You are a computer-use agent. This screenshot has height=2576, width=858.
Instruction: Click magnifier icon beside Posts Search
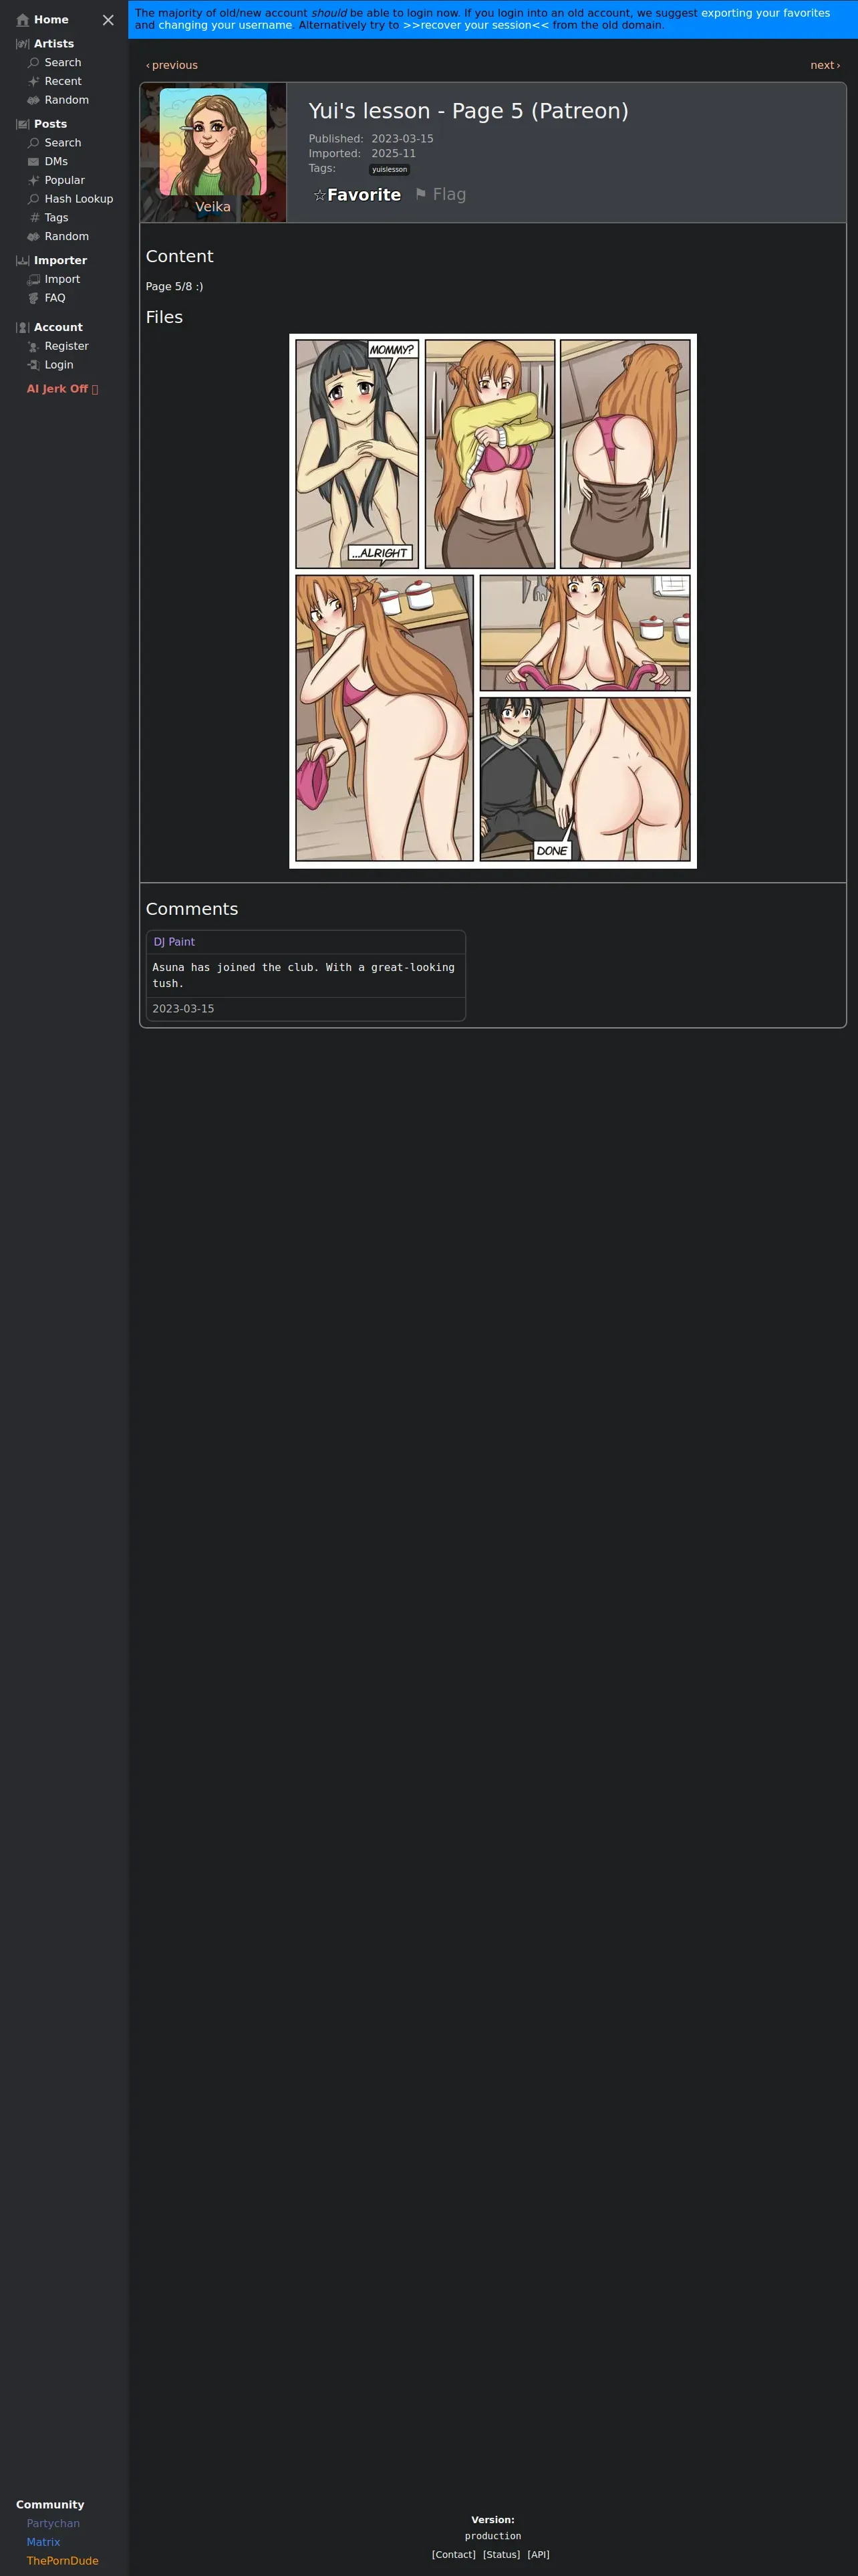click(x=34, y=143)
